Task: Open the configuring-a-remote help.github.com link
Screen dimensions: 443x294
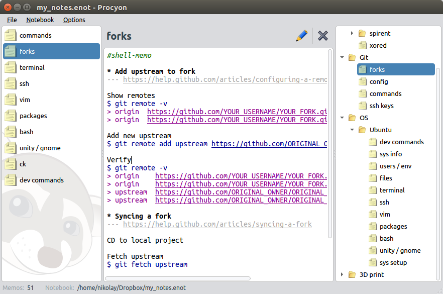Action: (x=225, y=79)
